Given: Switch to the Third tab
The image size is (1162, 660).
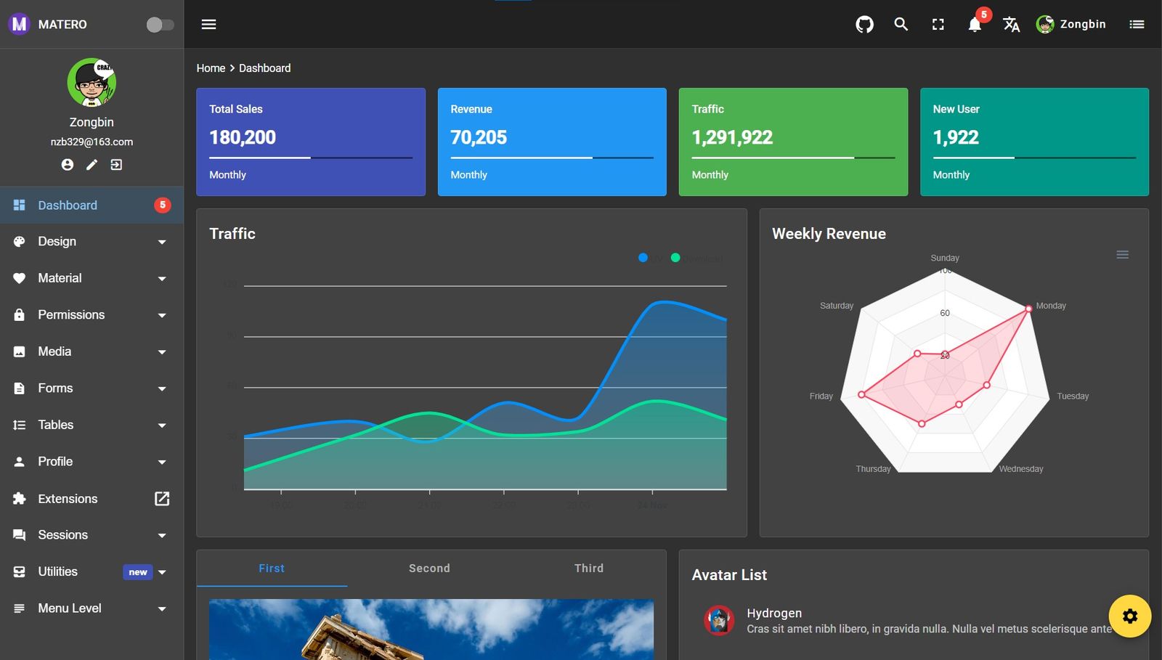Looking at the screenshot, I should pyautogui.click(x=589, y=569).
